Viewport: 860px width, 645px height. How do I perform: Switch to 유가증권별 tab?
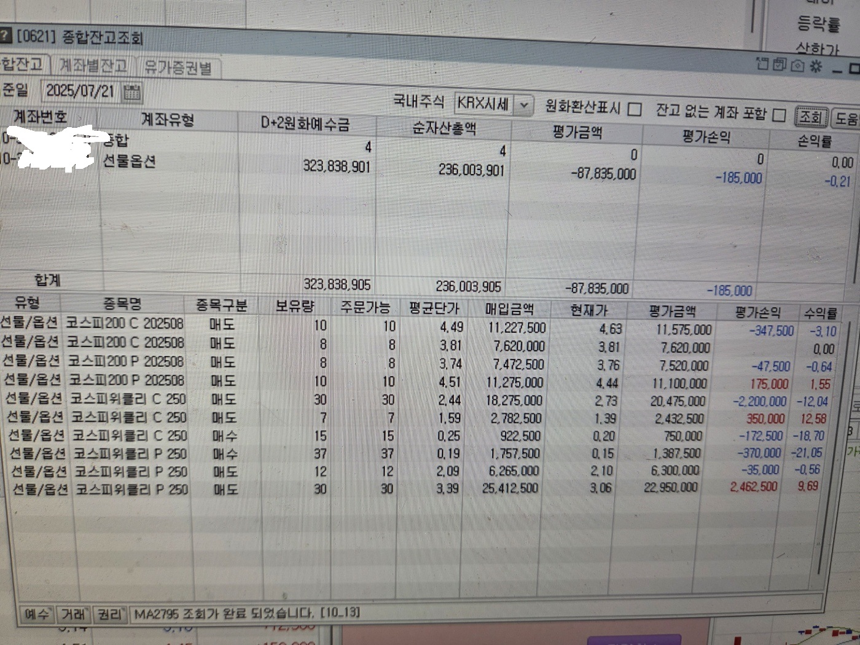[x=177, y=68]
